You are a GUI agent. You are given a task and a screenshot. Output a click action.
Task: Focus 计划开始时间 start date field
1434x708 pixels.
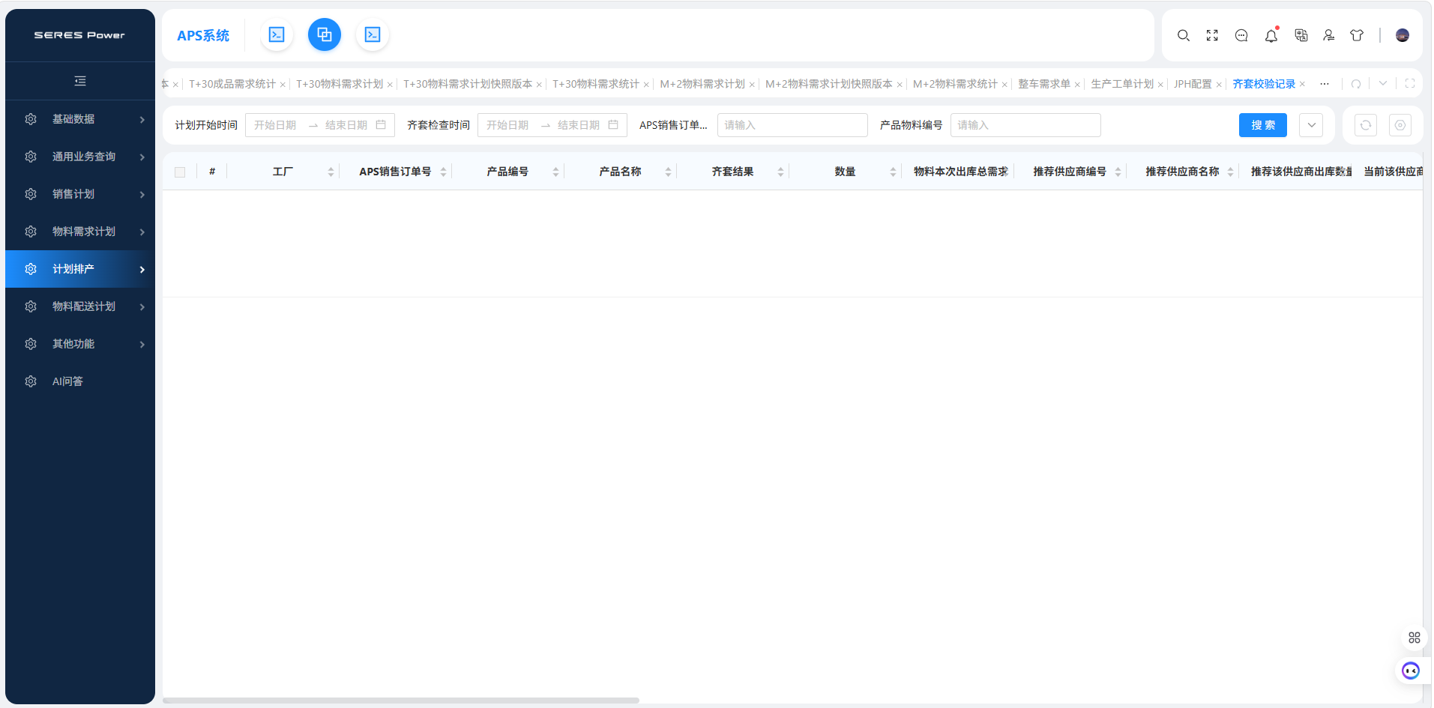click(275, 125)
